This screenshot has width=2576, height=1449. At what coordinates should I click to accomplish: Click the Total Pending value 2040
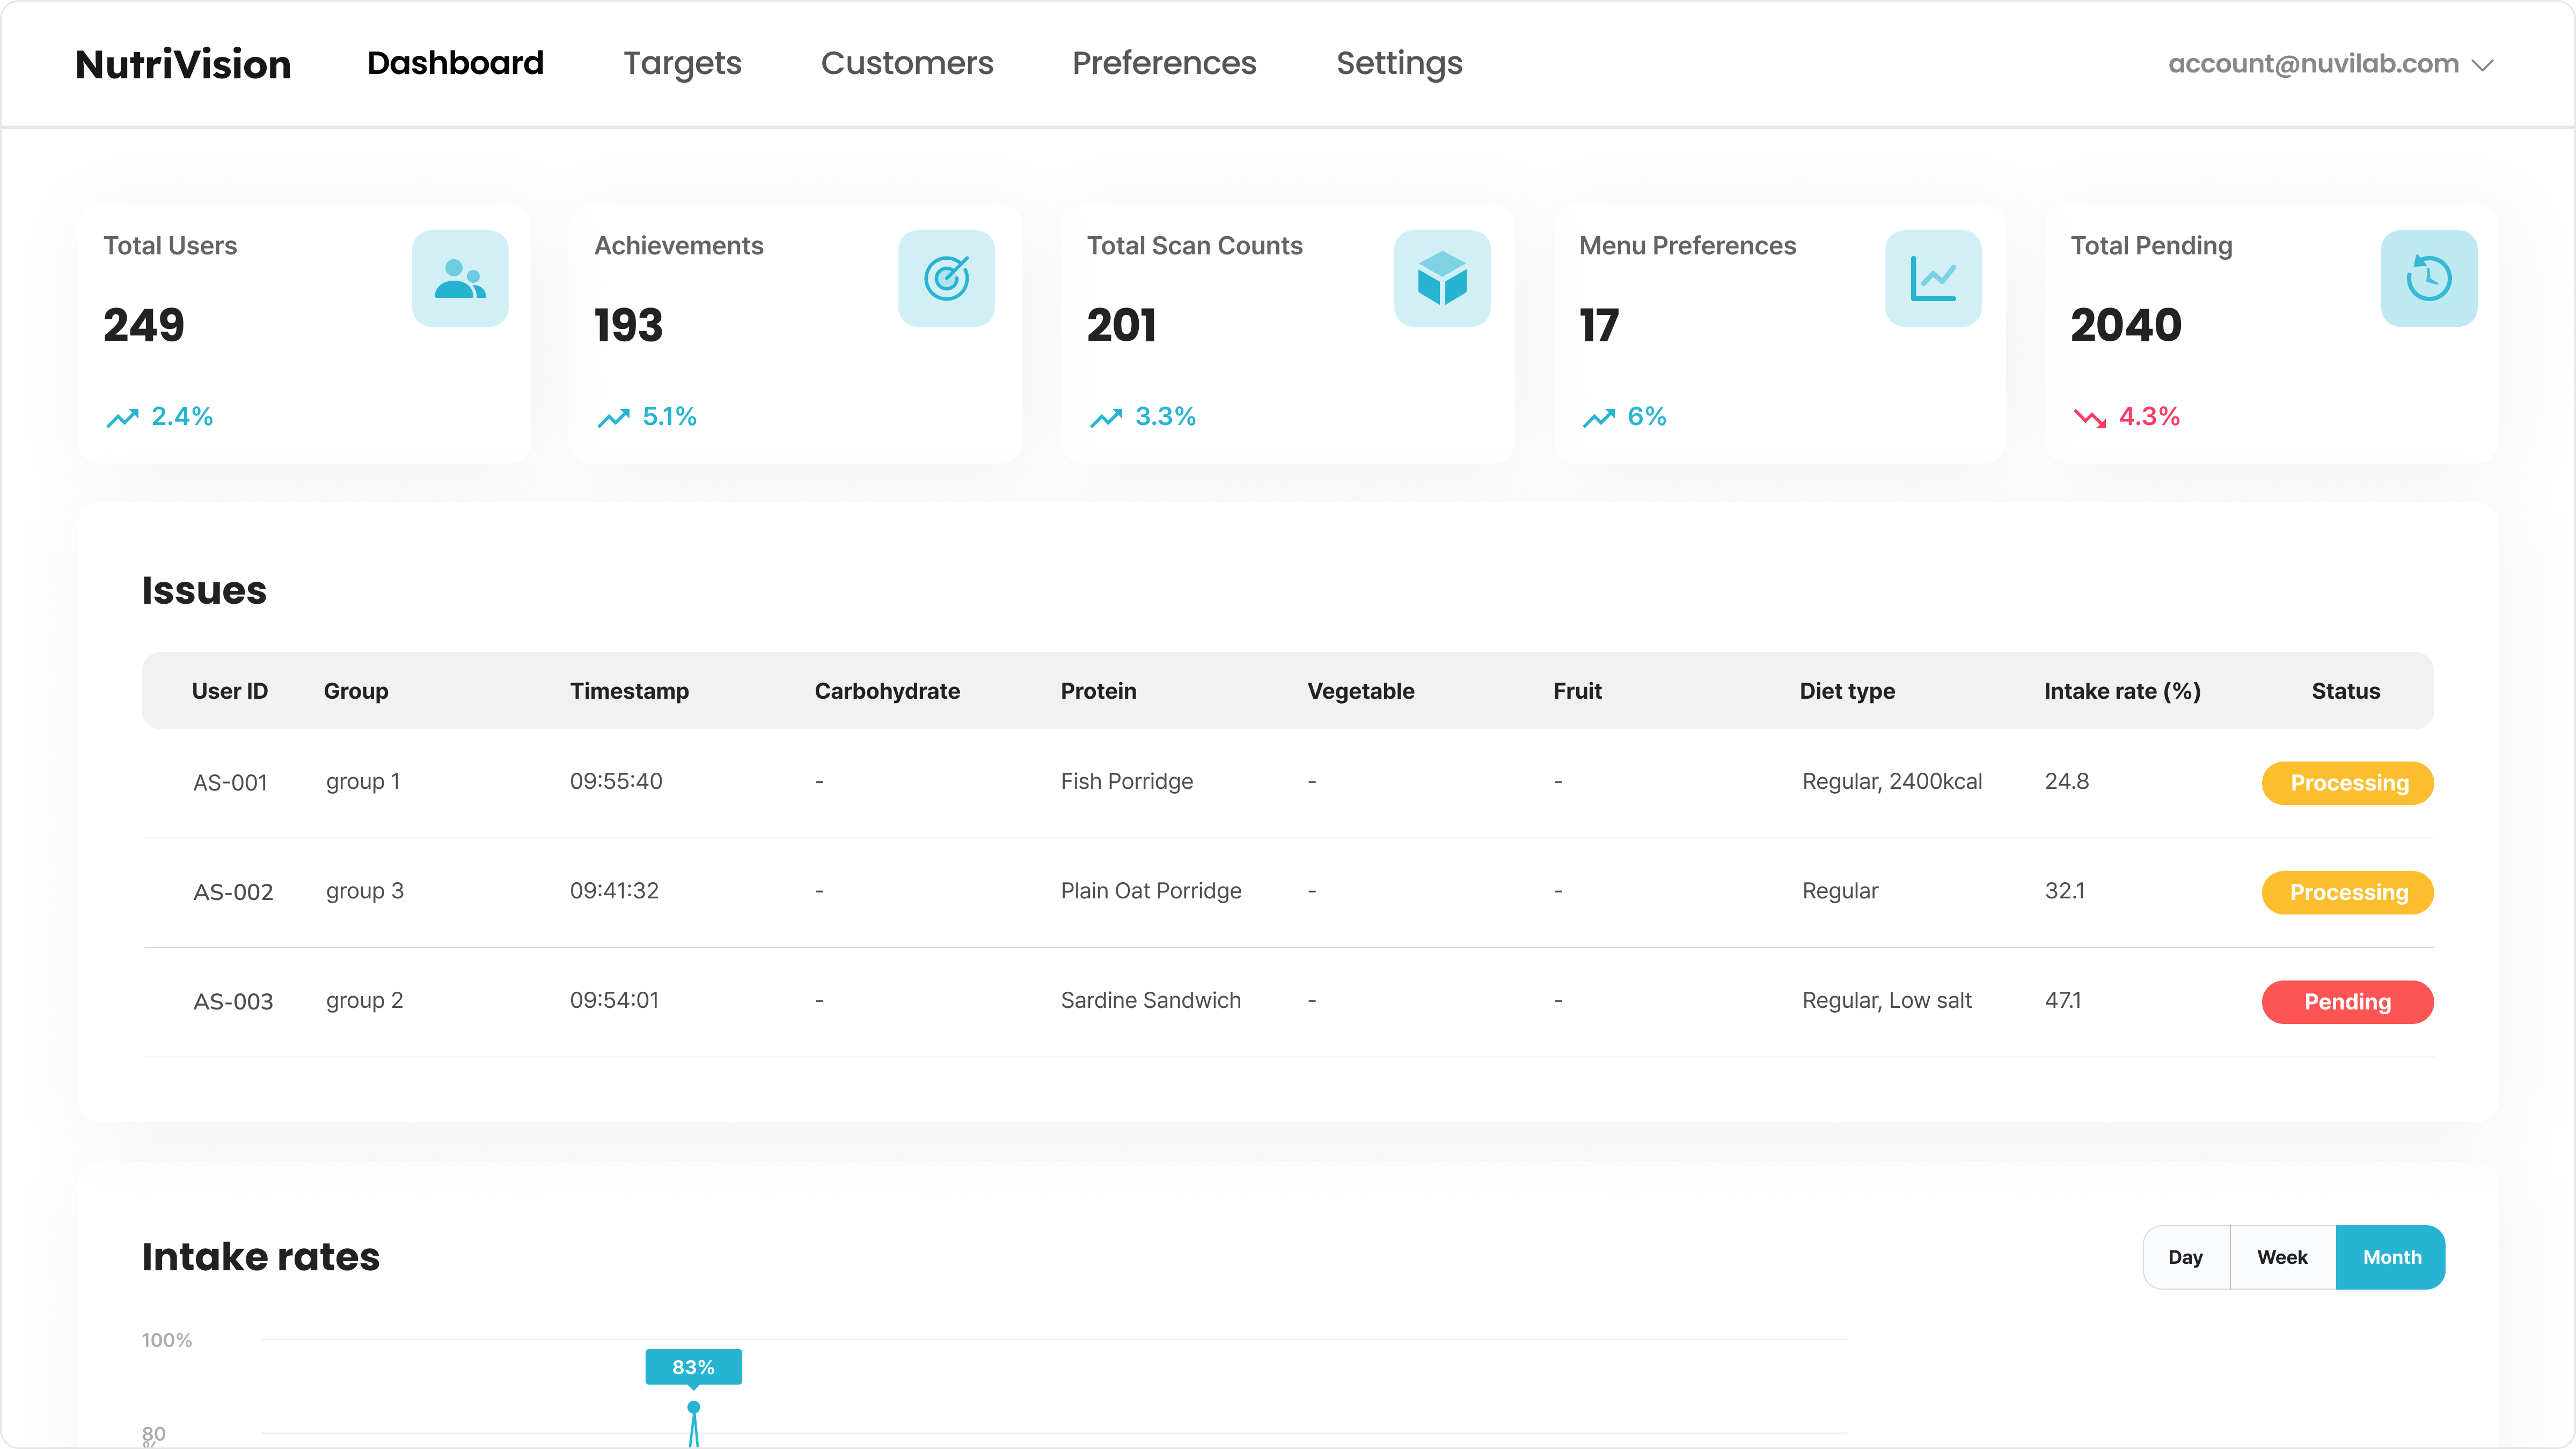(2126, 326)
